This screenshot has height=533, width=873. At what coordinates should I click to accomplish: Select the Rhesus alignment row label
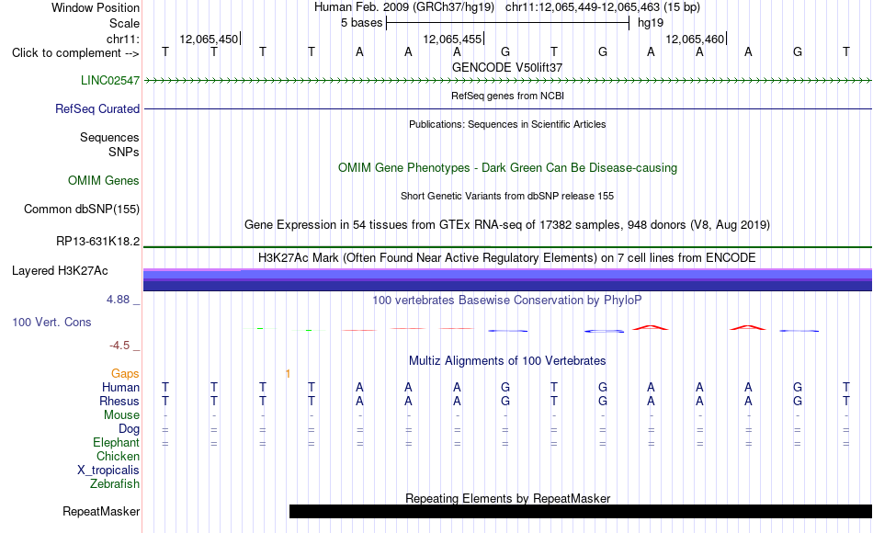119,401
